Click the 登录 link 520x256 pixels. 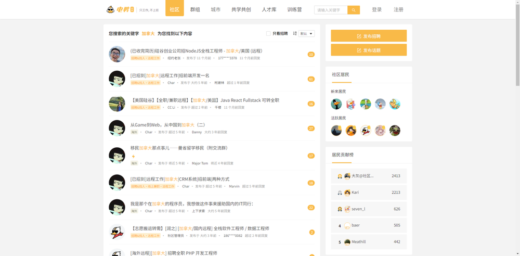click(376, 10)
